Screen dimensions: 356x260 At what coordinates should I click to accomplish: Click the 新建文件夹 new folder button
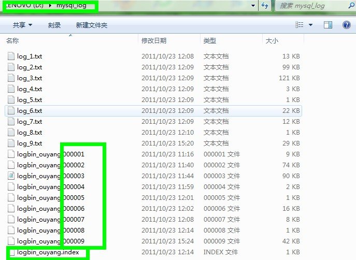pyautogui.click(x=92, y=25)
